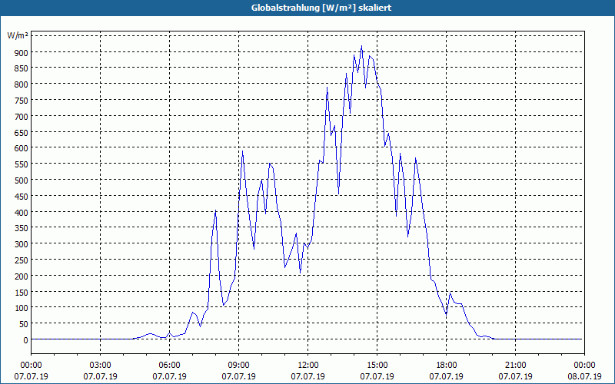Image resolution: width=615 pixels, height=384 pixels.
Task: Click the curve peak just after 09:00
Action: (242, 151)
